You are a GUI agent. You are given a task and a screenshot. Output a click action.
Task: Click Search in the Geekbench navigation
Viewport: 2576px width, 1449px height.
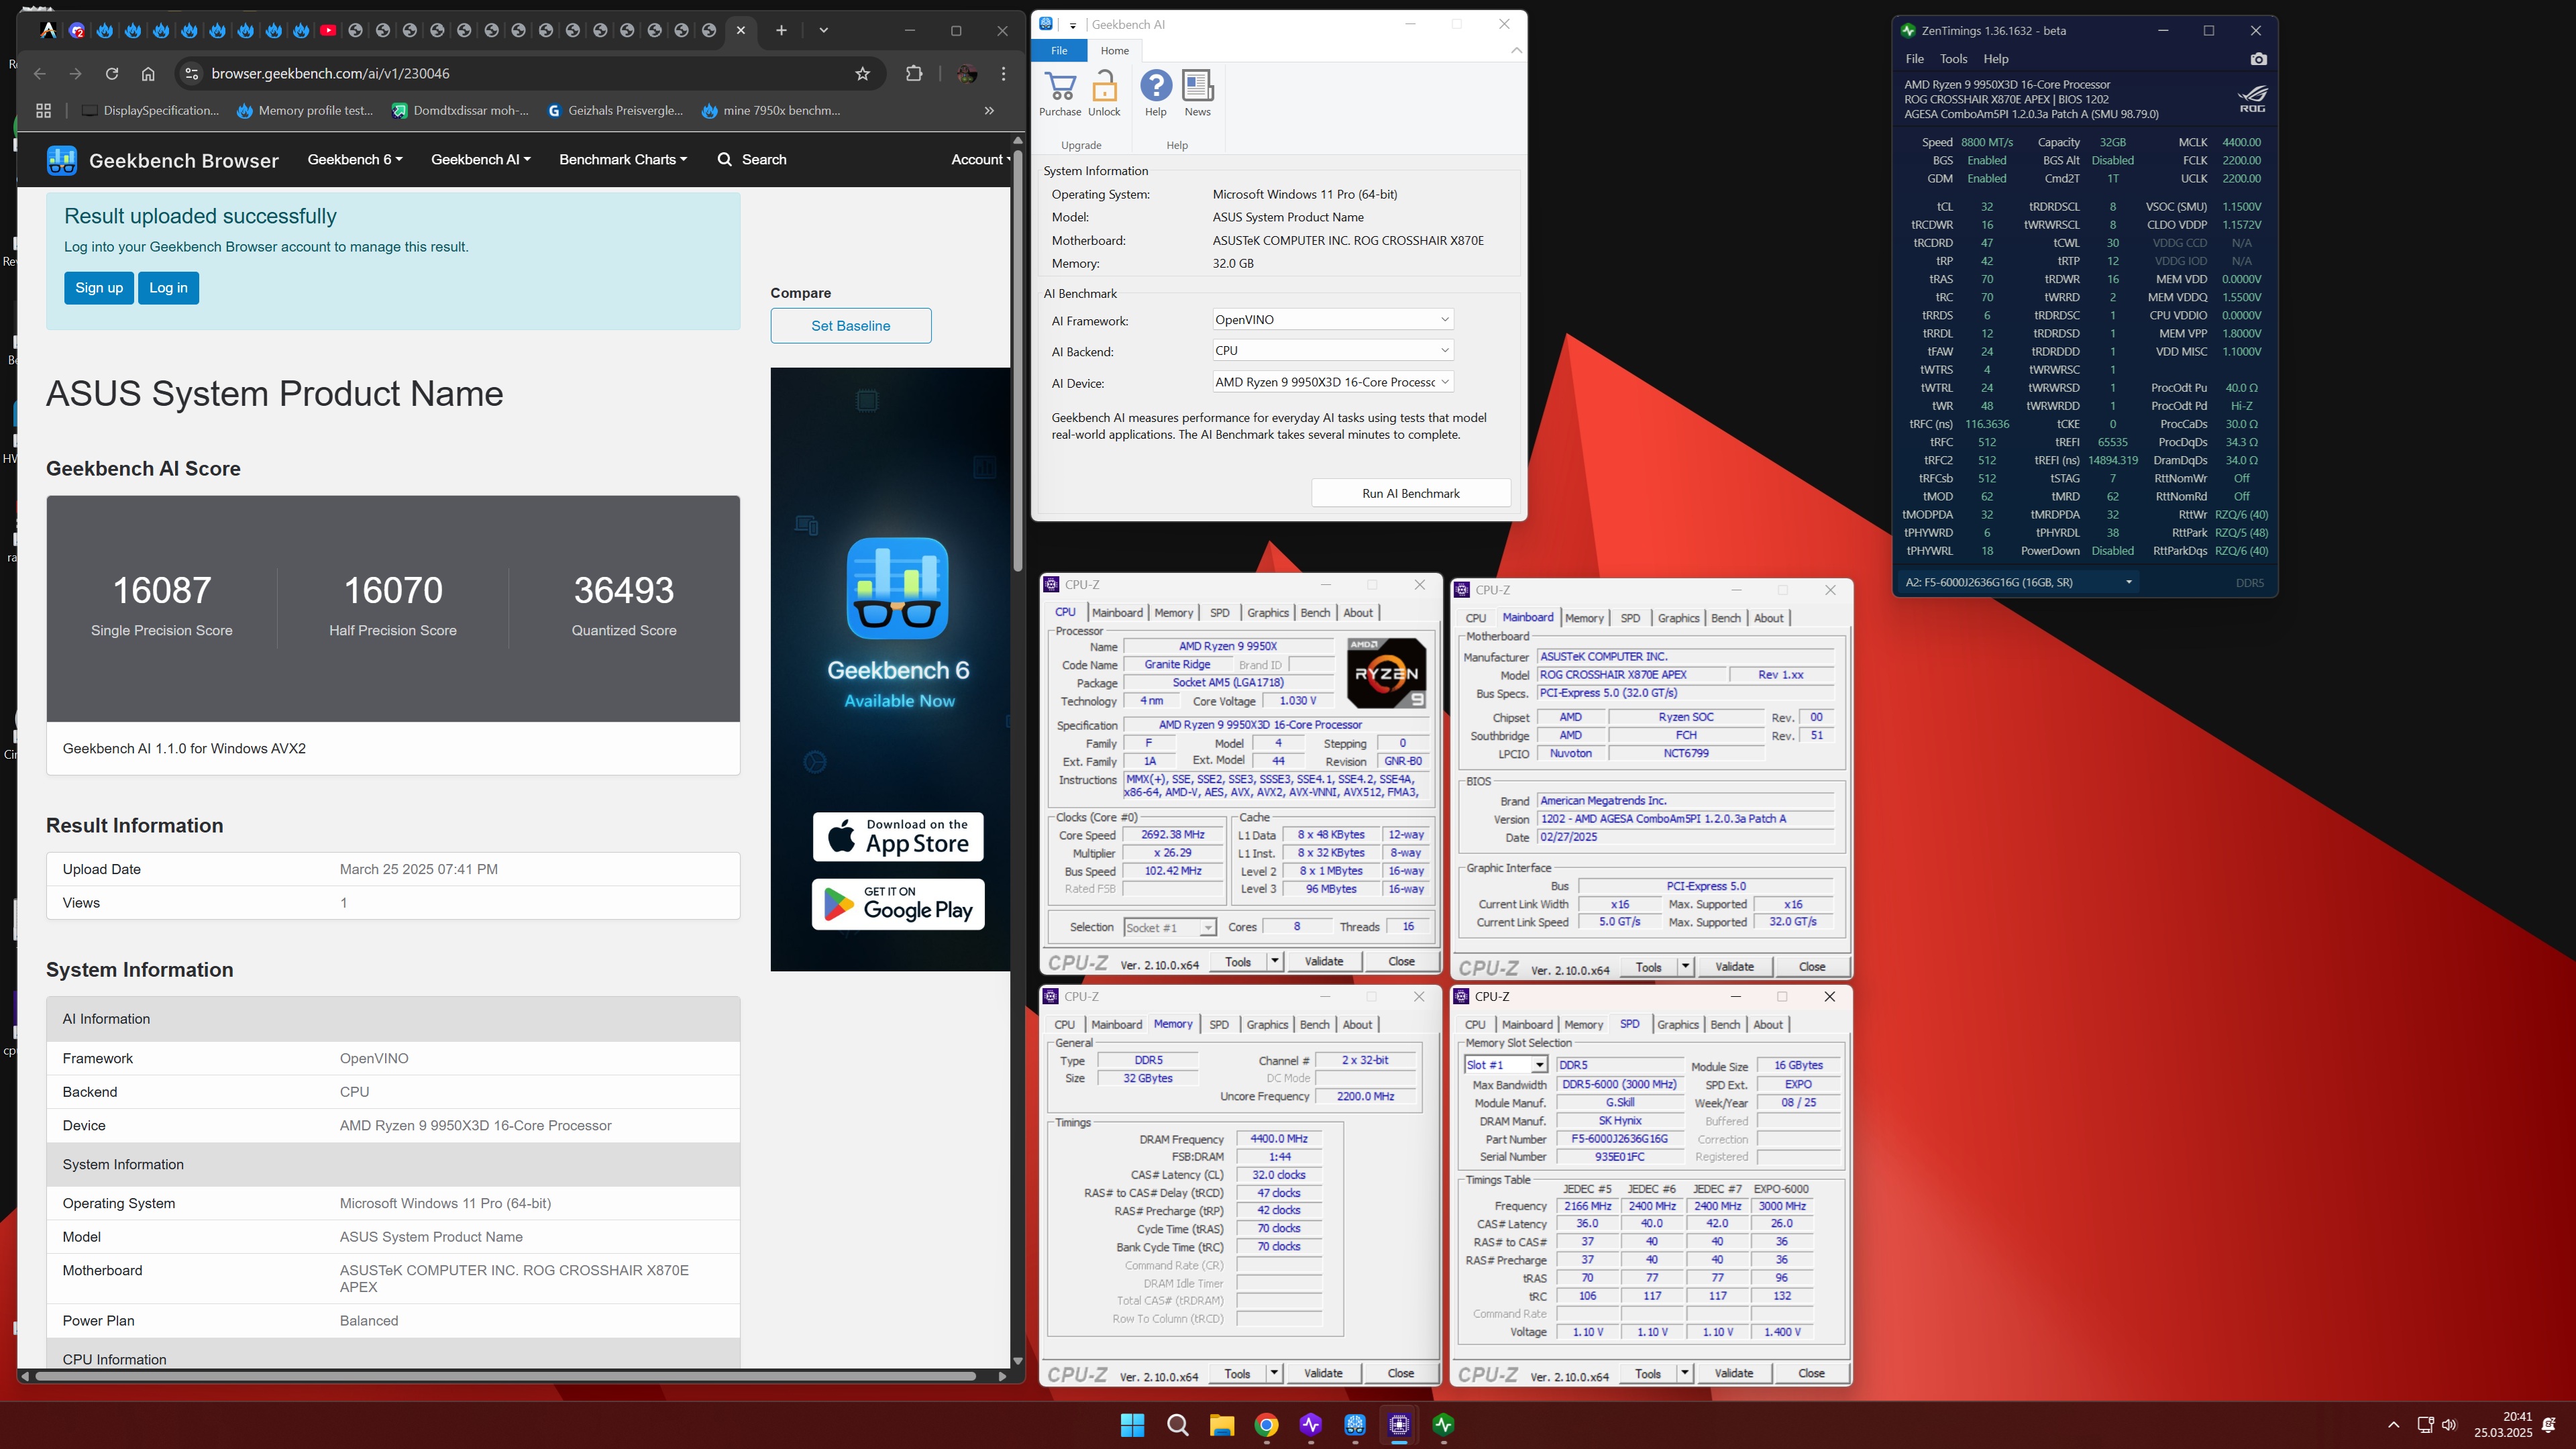click(752, 160)
